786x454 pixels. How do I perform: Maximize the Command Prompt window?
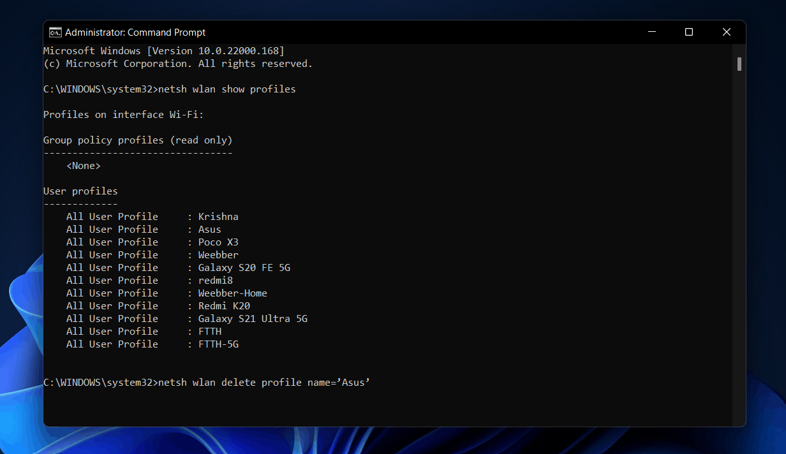(x=689, y=32)
